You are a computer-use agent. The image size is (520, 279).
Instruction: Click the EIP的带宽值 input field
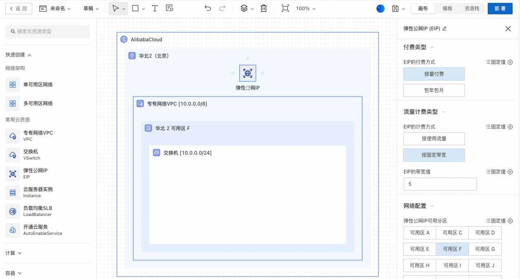click(440, 184)
